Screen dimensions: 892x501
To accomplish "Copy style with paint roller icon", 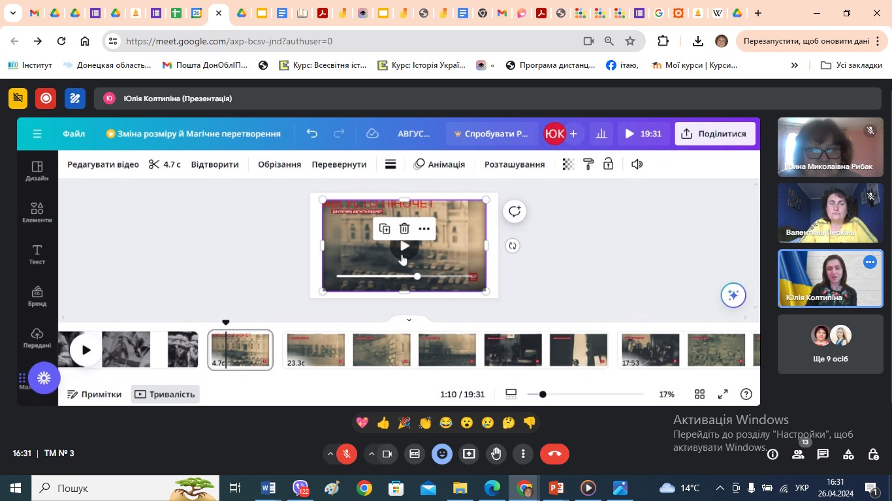I will 588,164.
